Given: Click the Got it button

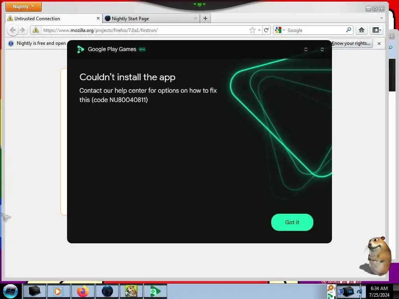Looking at the screenshot, I should pos(292,222).
